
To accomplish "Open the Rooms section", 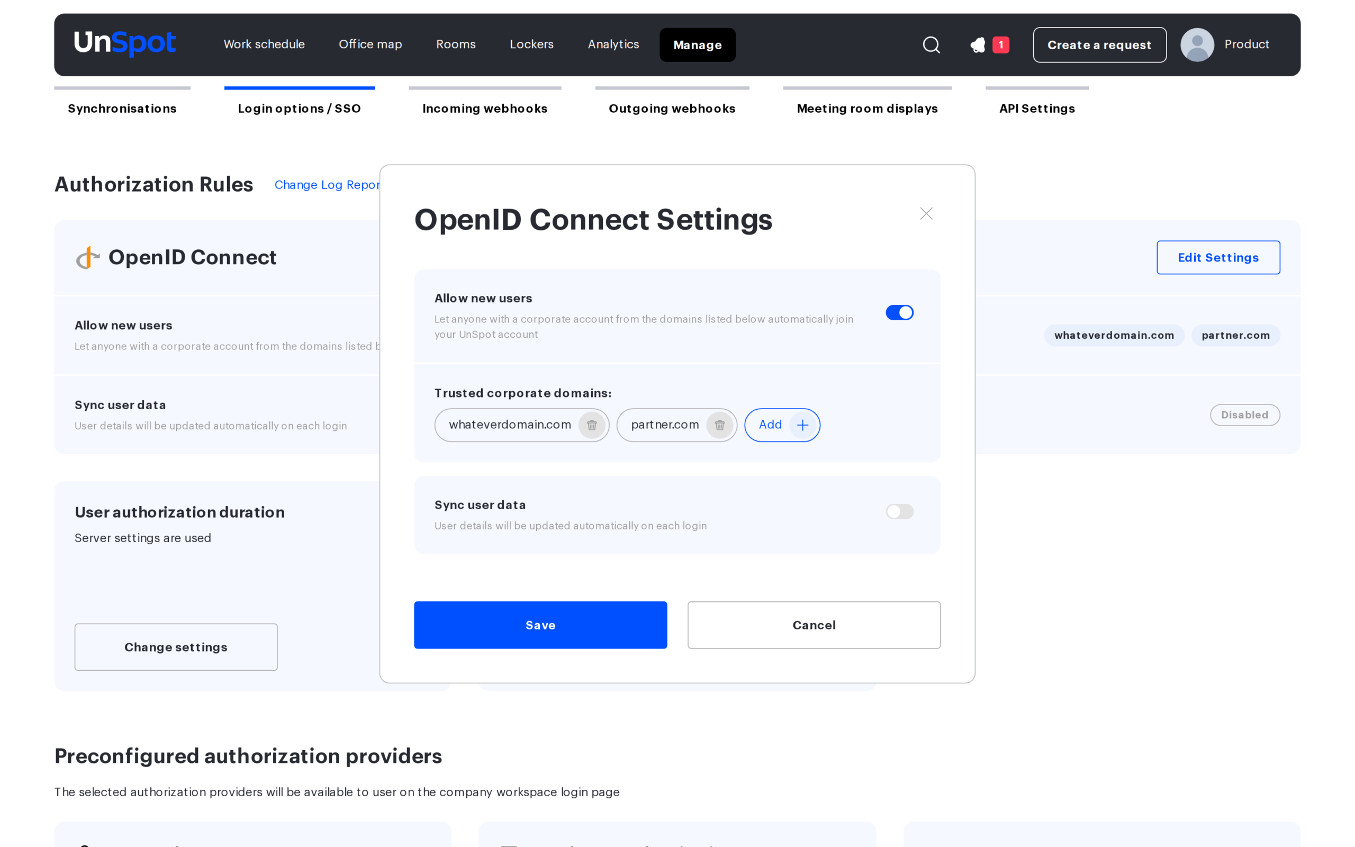I will tap(456, 44).
